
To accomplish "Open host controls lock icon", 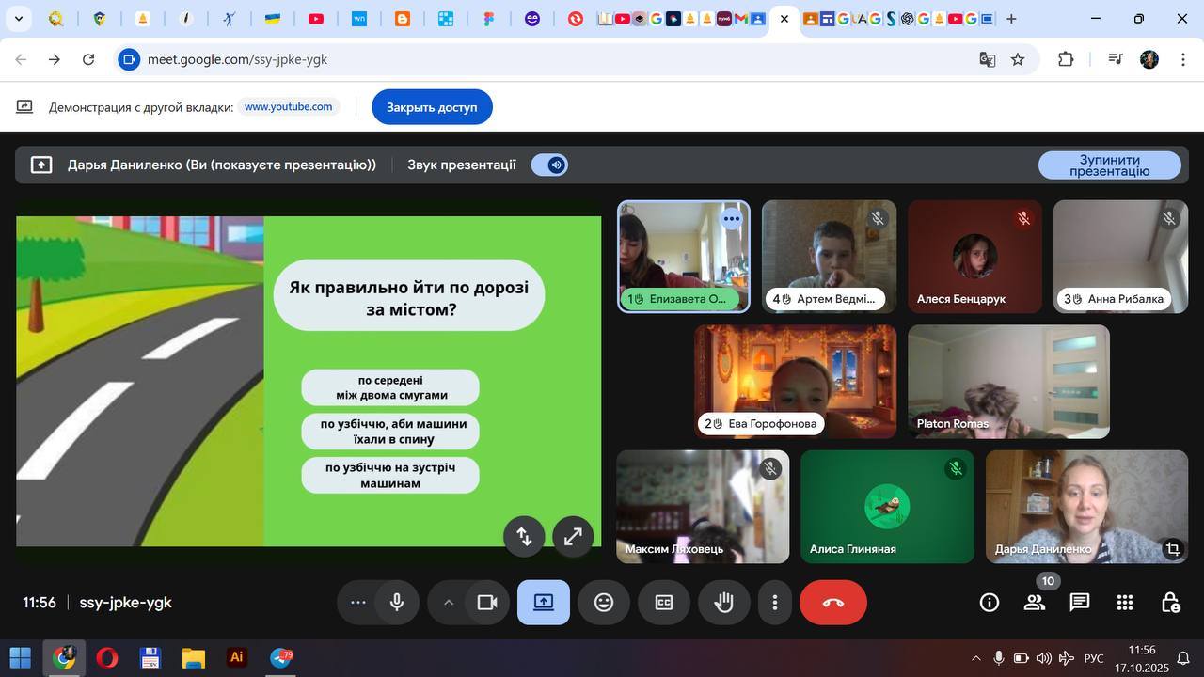I will point(1170,603).
